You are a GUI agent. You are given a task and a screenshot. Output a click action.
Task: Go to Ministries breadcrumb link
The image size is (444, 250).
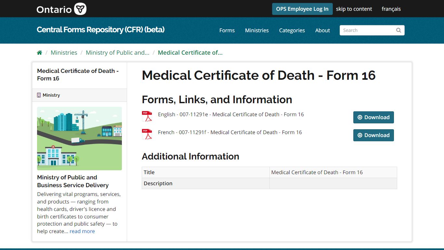coord(64,53)
